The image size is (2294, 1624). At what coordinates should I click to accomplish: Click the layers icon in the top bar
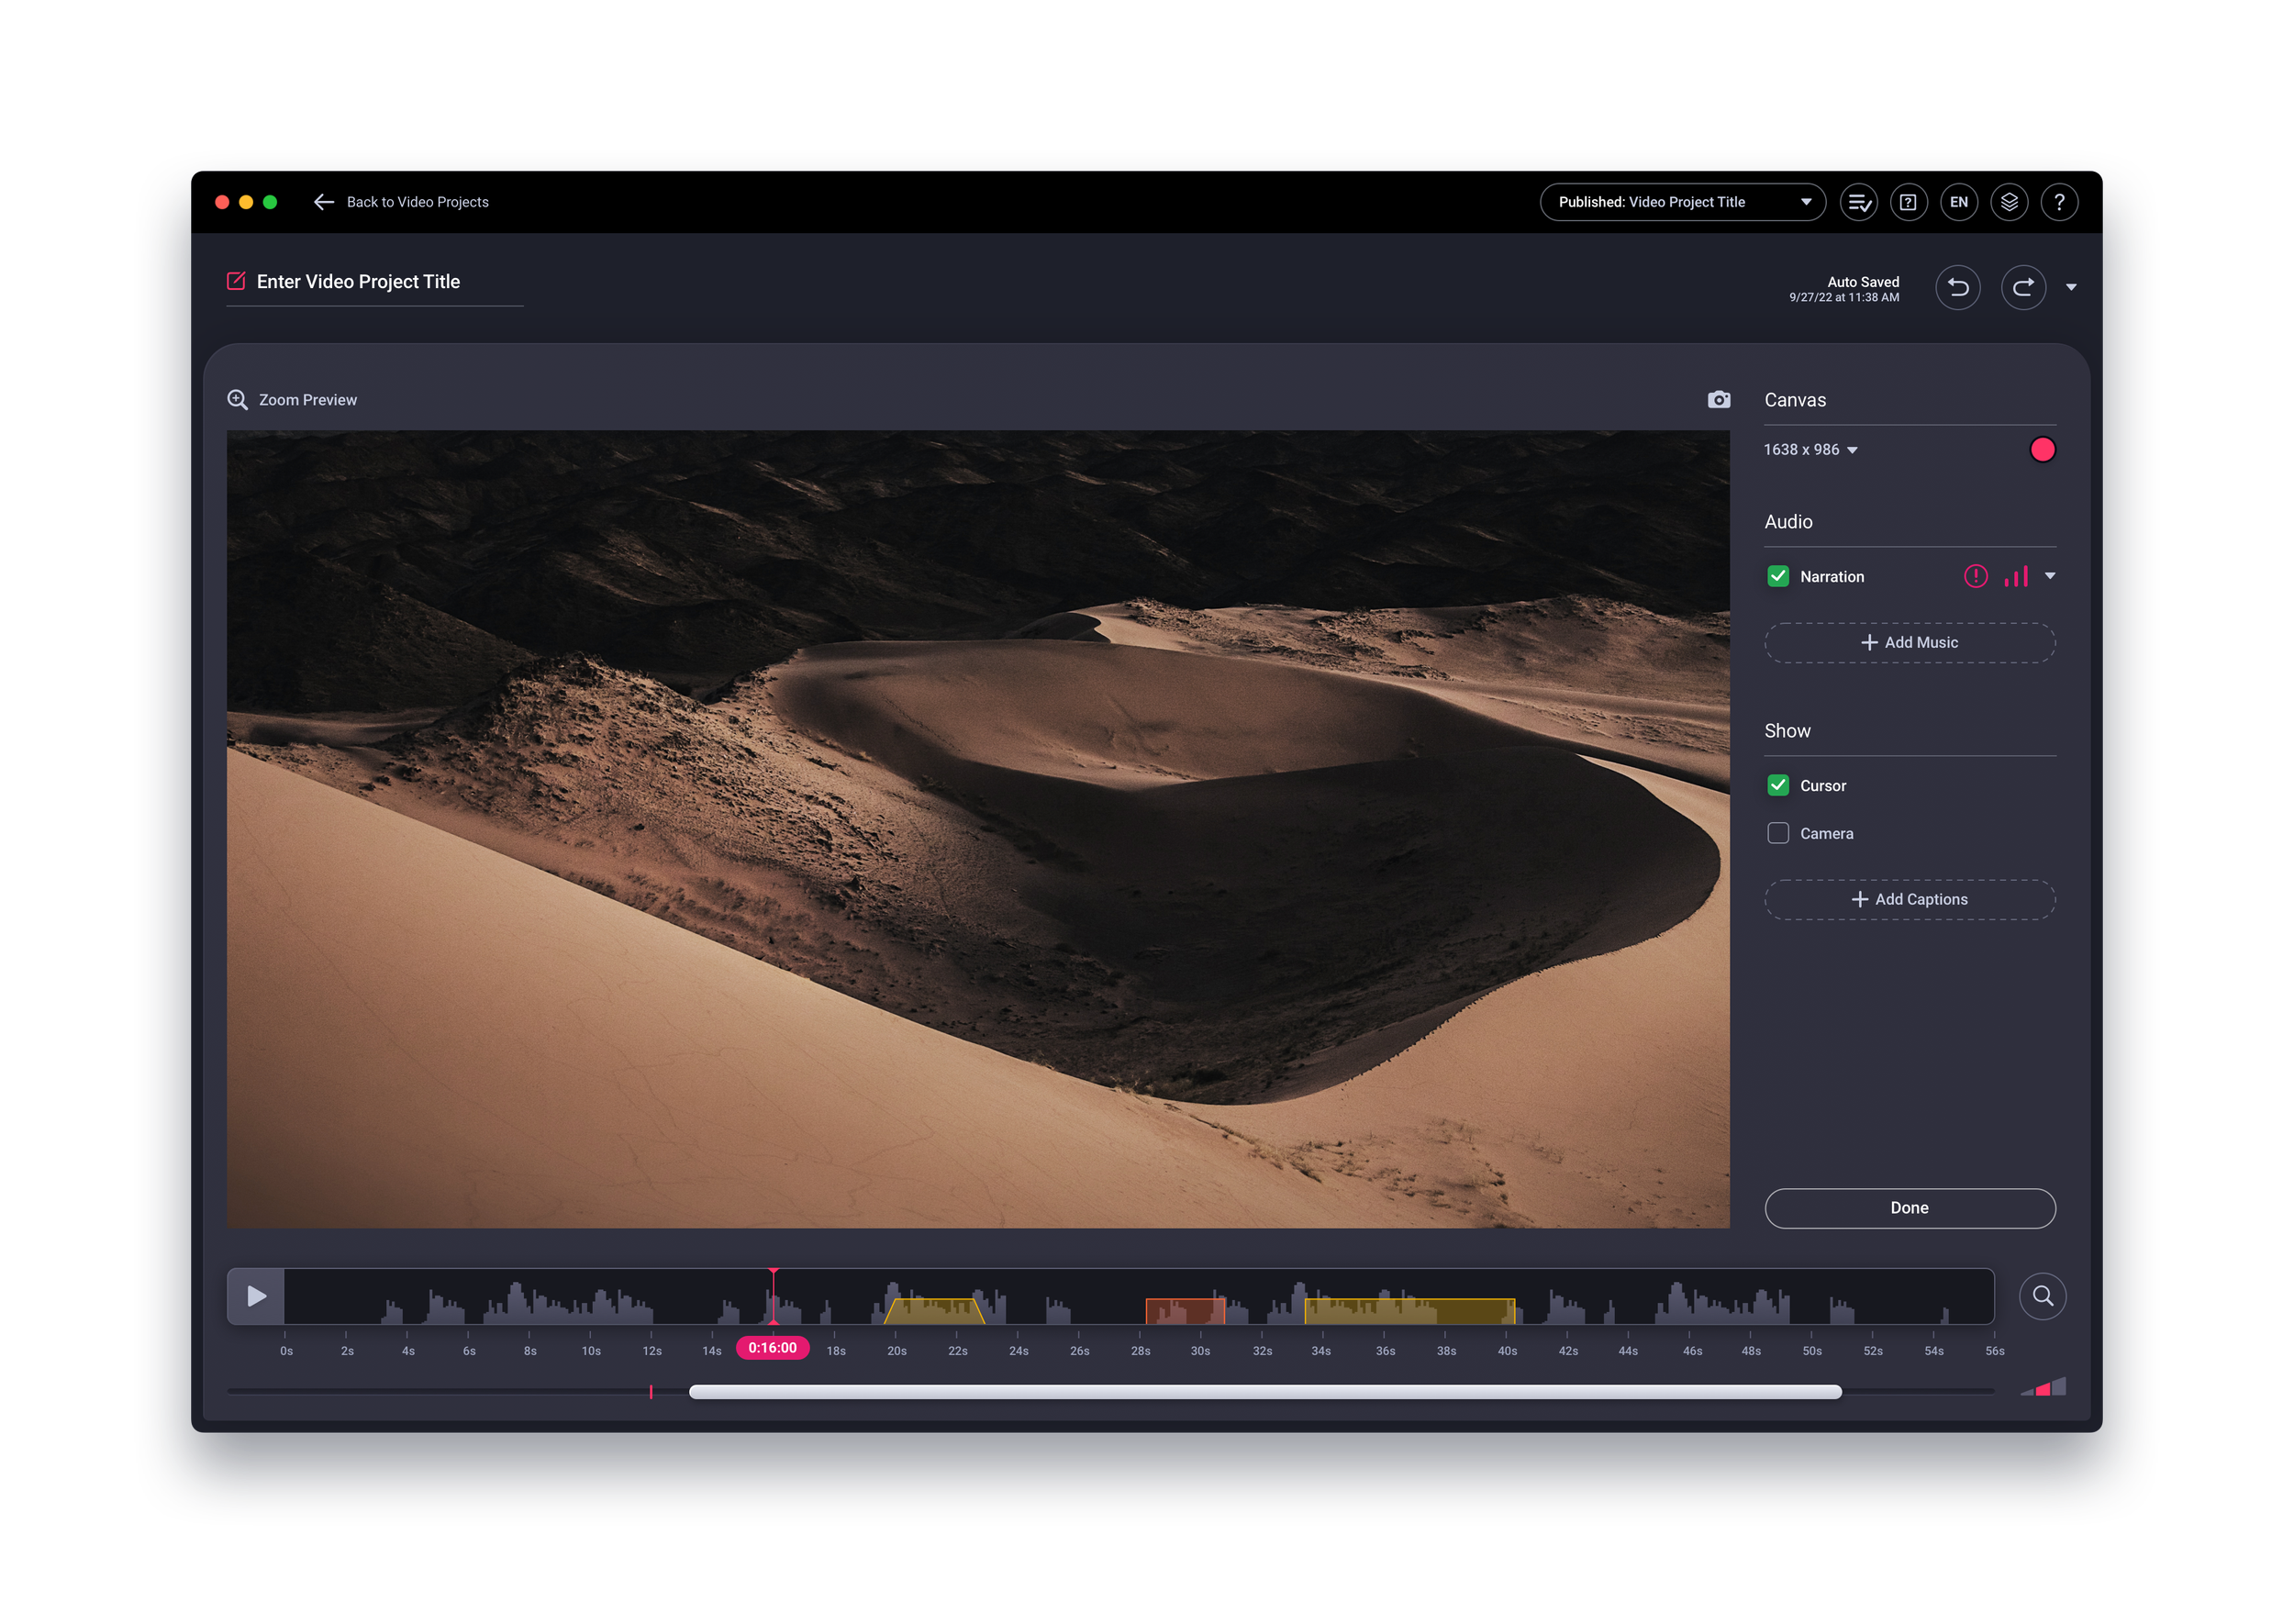coord(2009,202)
